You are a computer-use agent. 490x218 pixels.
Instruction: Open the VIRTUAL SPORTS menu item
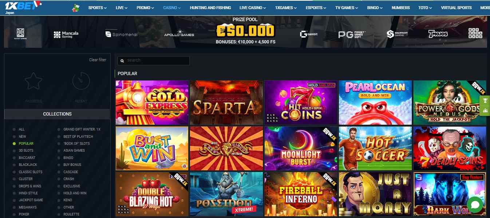[x=456, y=8]
